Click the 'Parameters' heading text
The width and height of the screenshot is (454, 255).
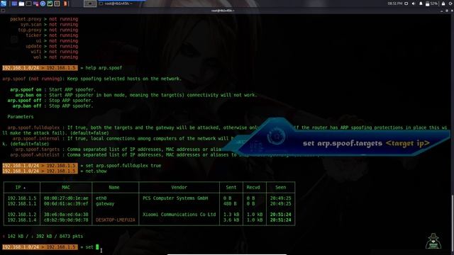tap(21, 117)
